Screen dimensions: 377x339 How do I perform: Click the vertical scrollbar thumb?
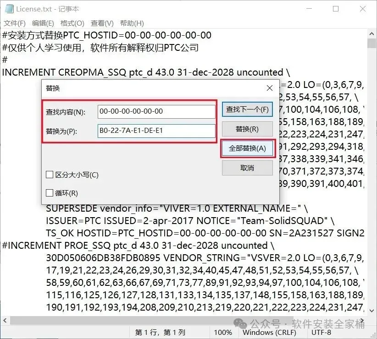[371, 44]
